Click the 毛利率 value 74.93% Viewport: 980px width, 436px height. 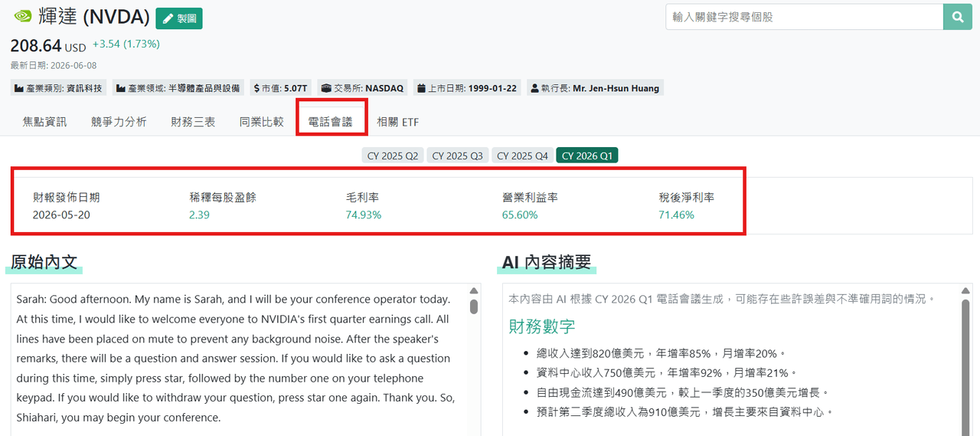coord(364,215)
